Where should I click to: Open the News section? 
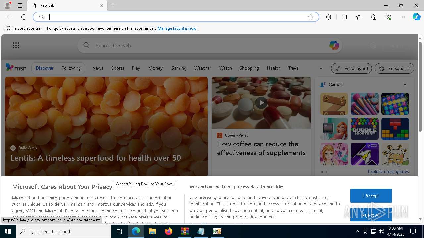(98, 68)
